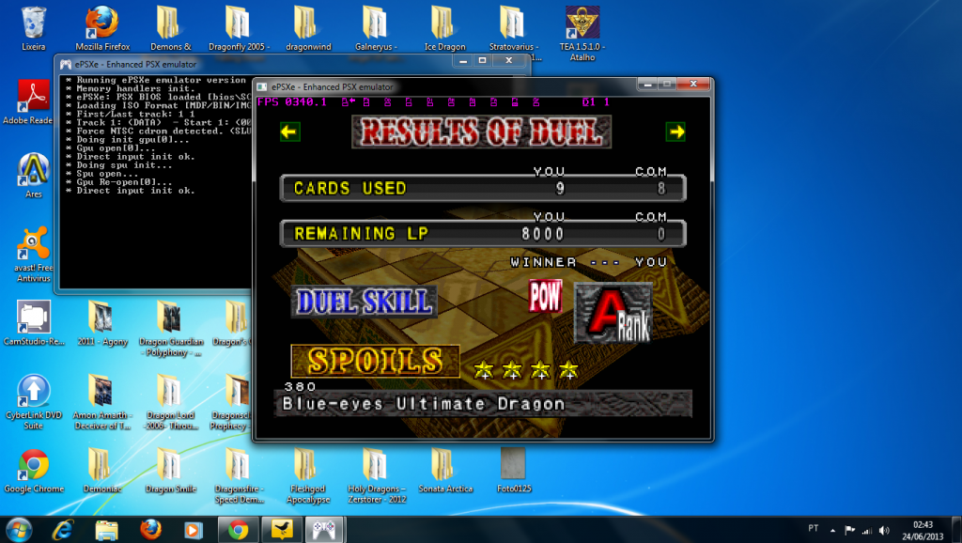Open the Ice Dragon desktop folder
The image size is (962, 543).
coord(444,29)
